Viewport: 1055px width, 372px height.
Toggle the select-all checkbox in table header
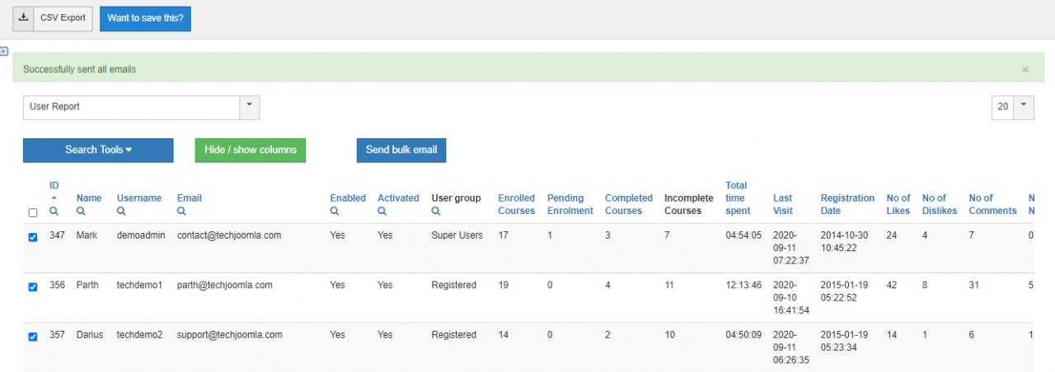point(33,212)
